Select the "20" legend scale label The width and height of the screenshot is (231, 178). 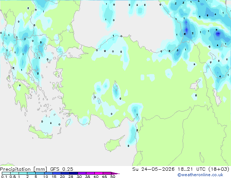(62, 177)
